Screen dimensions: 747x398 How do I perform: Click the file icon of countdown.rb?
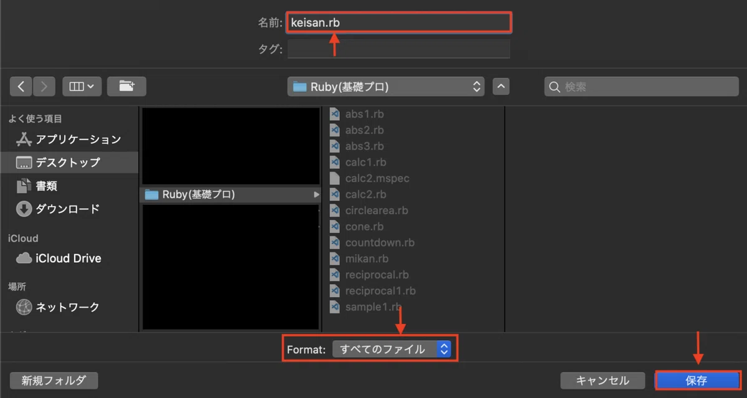334,242
